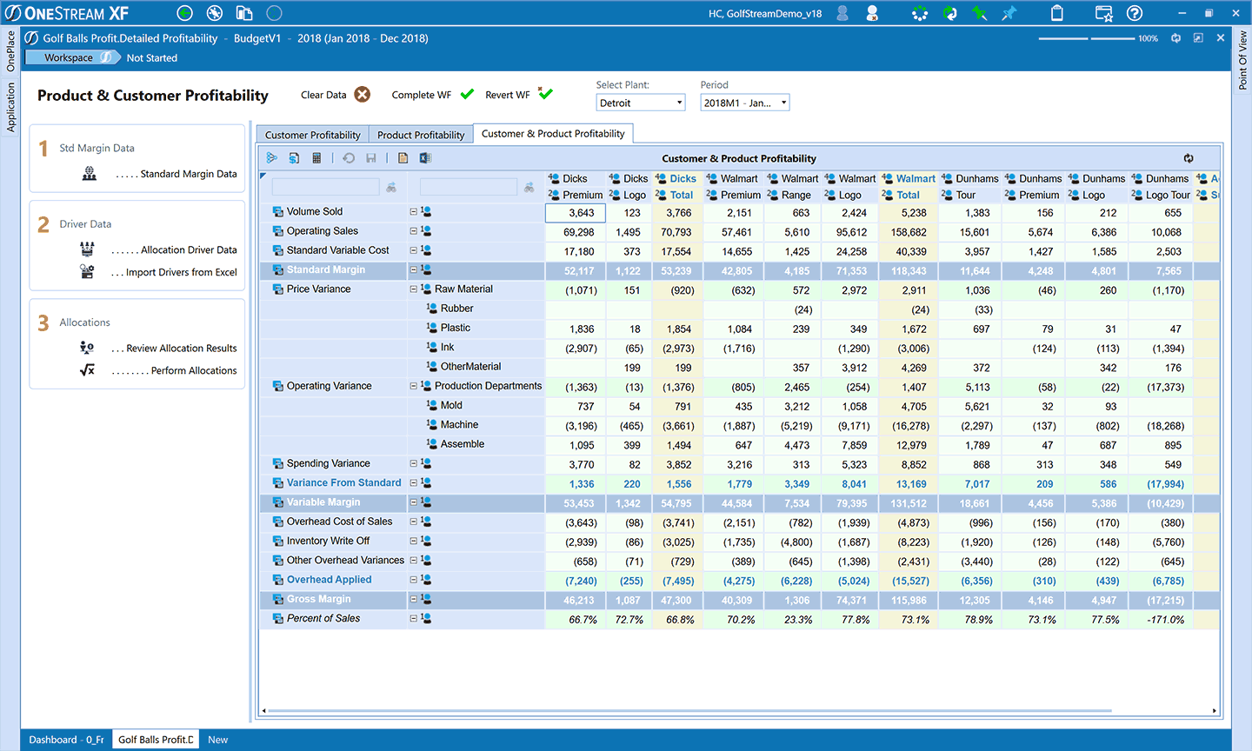This screenshot has height=751, width=1252.
Task: Collapse the Spending Variance row expander
Action: pyautogui.click(x=414, y=463)
